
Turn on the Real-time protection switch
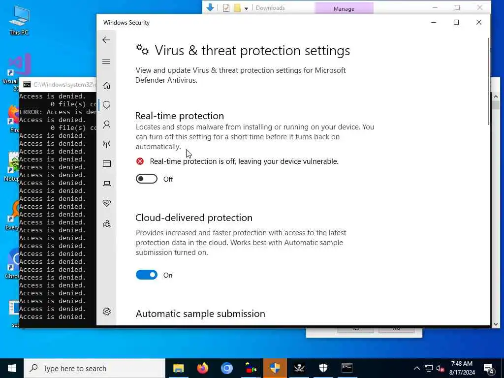[147, 179]
